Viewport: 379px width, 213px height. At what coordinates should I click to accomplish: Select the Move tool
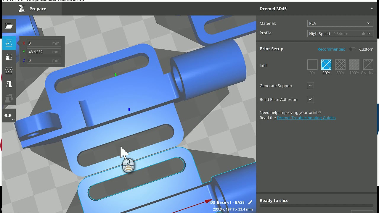(x=9, y=43)
